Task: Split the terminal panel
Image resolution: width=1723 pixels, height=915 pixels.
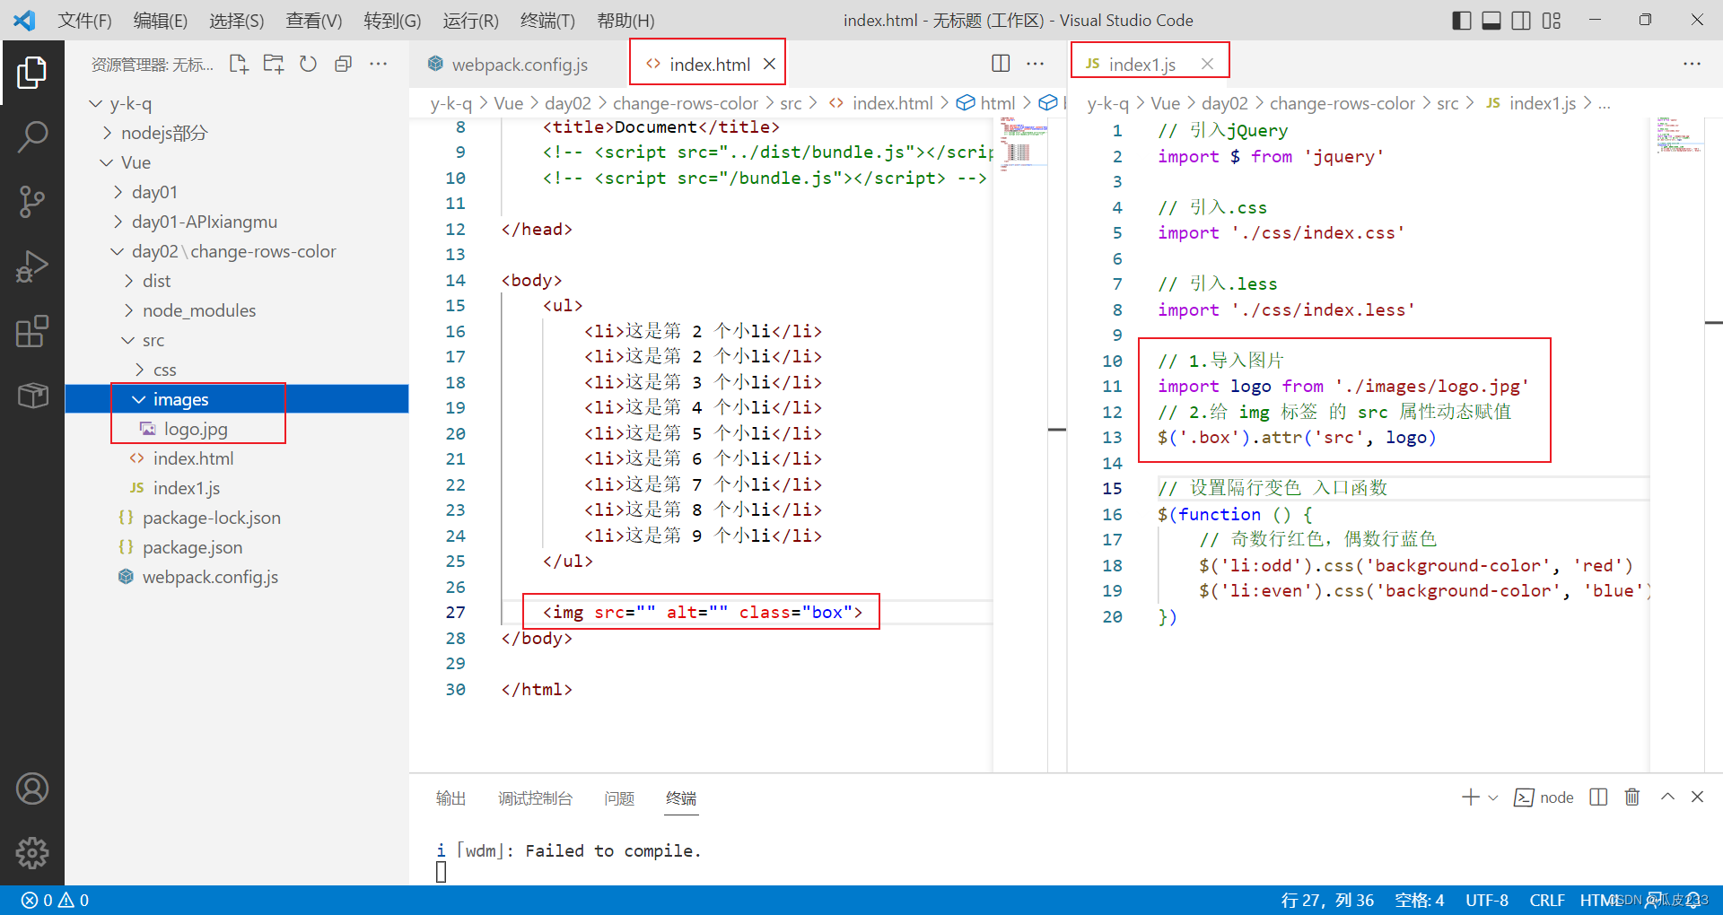Action: (1598, 797)
